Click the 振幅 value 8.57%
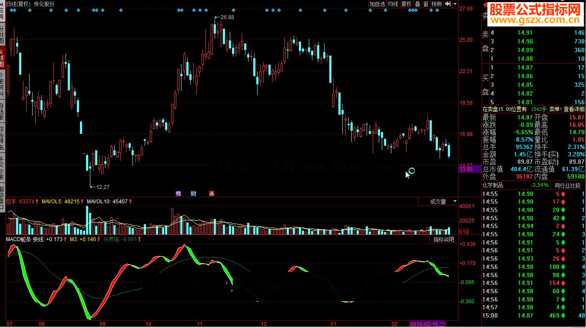The image size is (586, 328). coord(524,139)
